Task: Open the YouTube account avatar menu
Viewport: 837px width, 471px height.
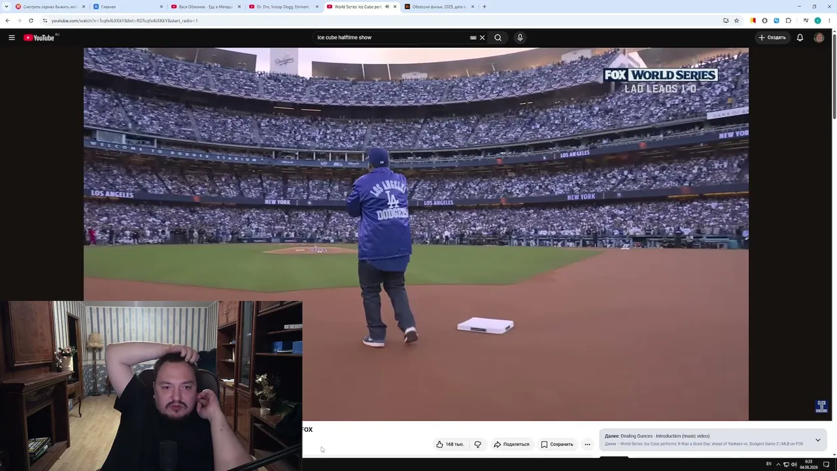Action: [819, 37]
